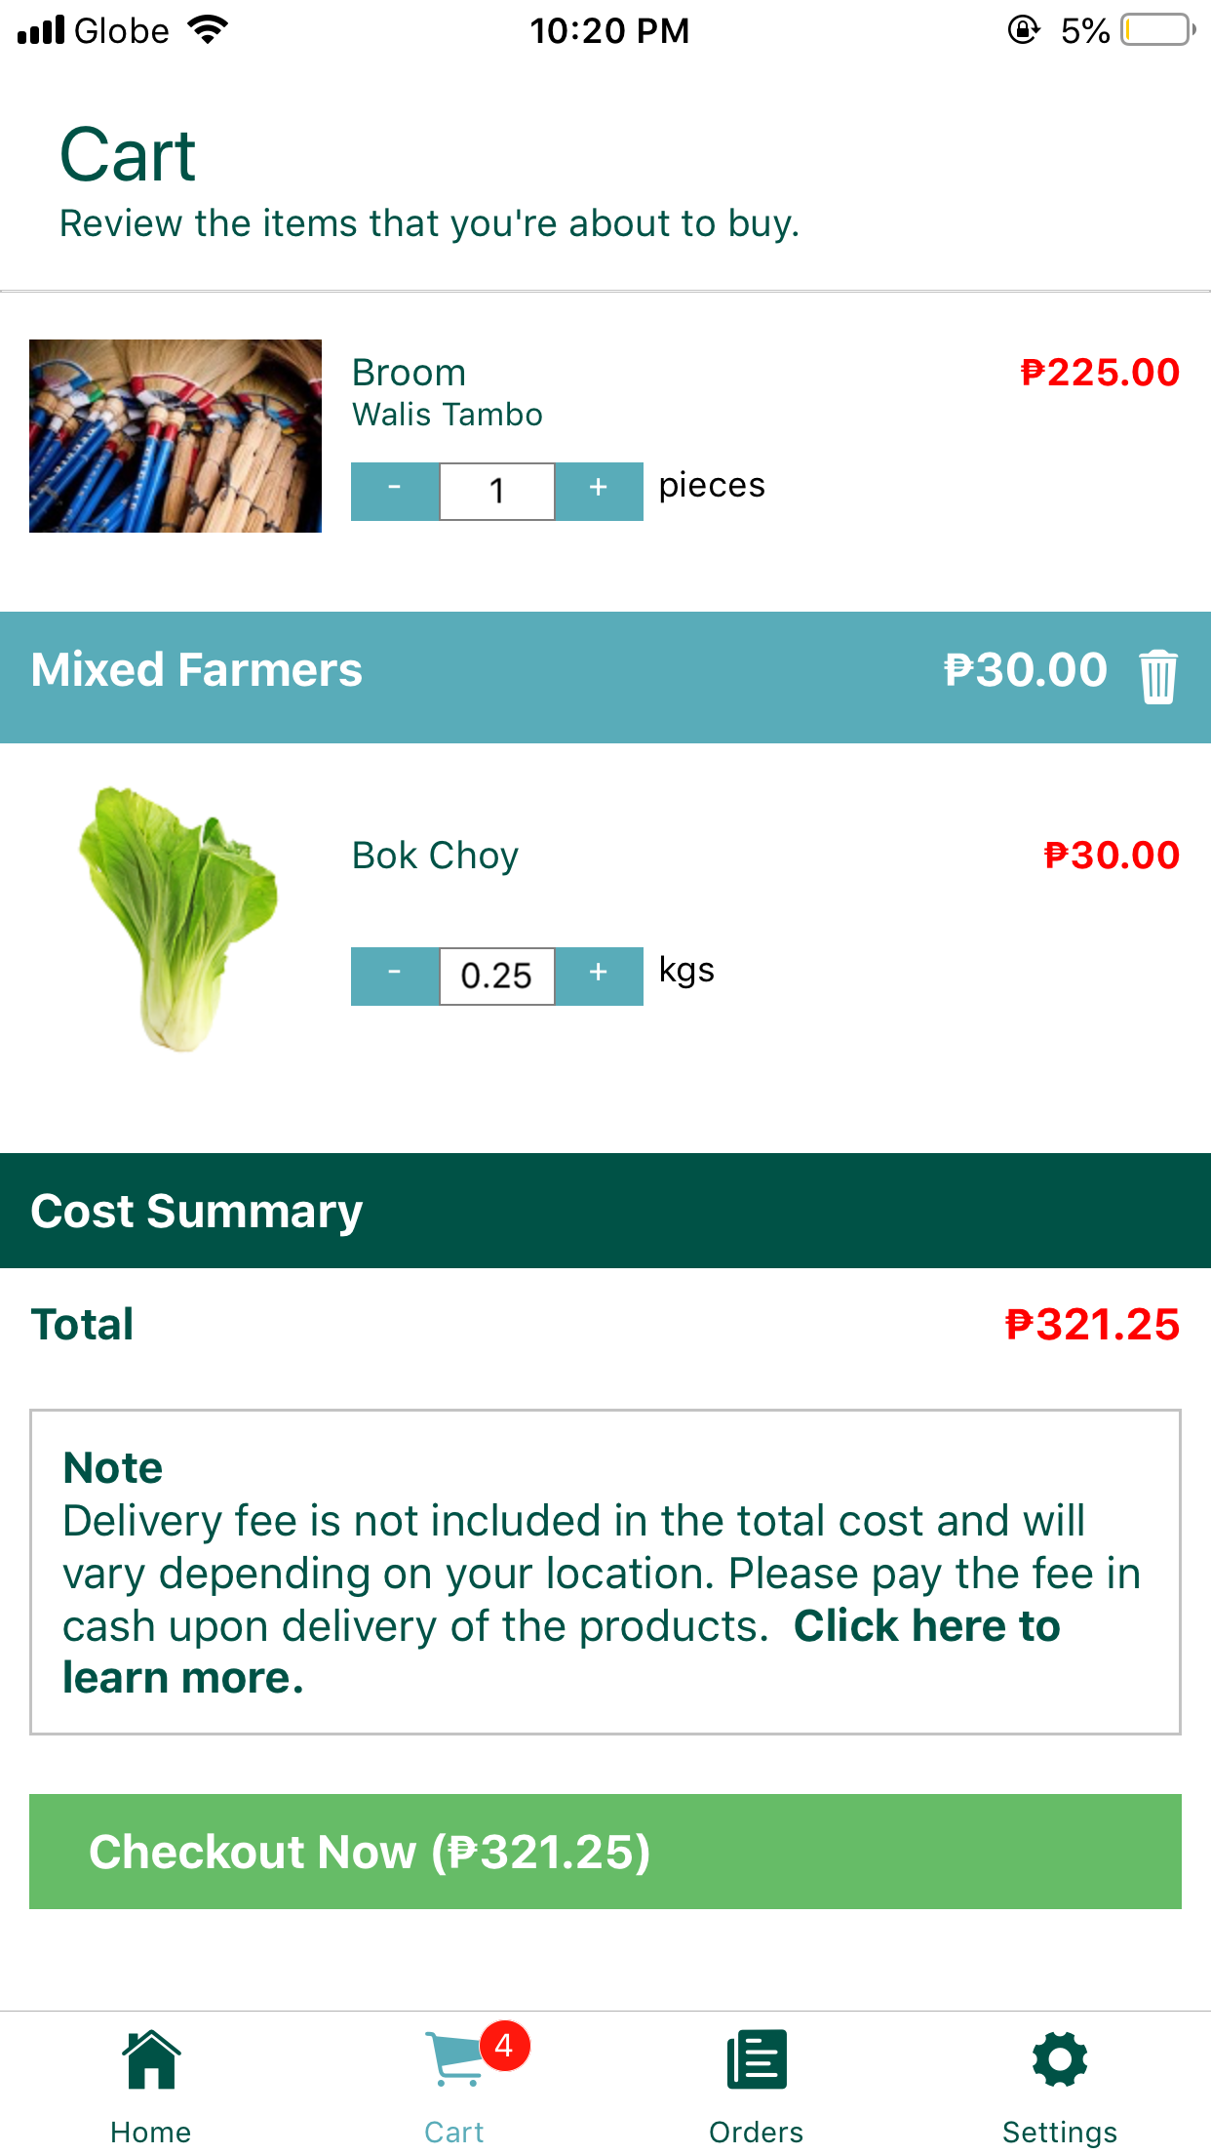Edit the Broom quantity field
The height and width of the screenshot is (2154, 1211).
pos(497,491)
